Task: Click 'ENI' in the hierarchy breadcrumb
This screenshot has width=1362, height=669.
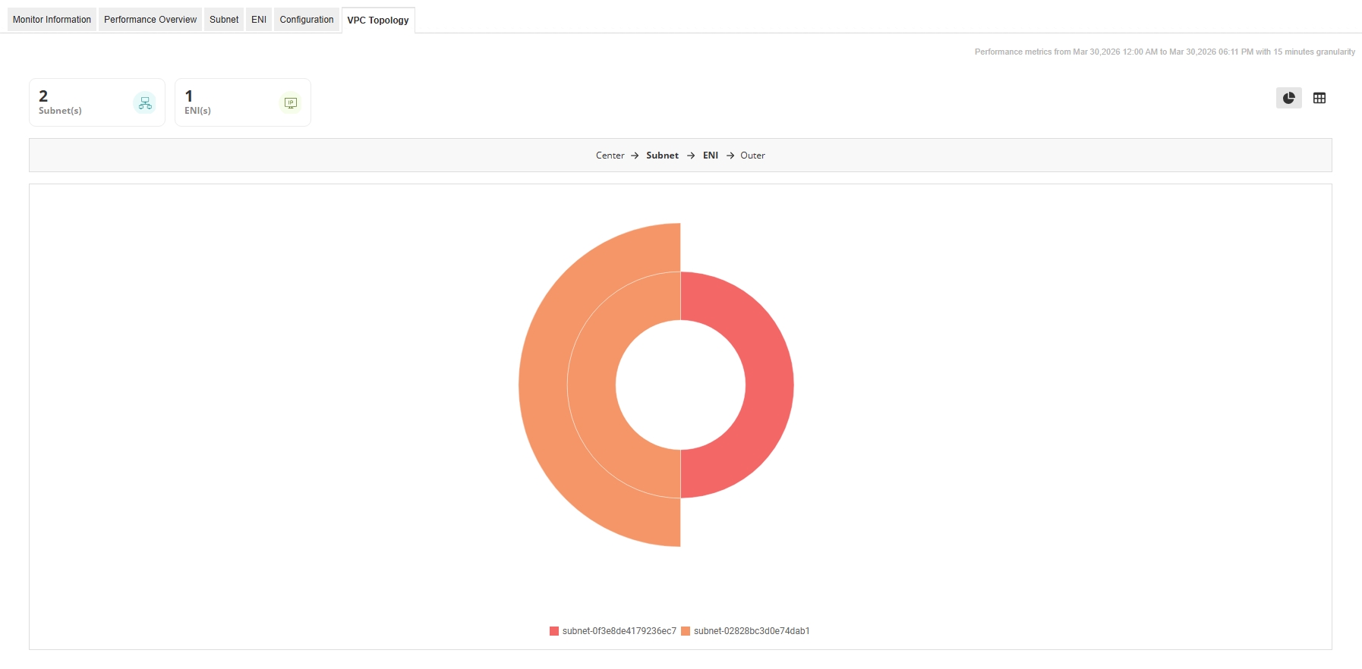Action: pos(711,155)
